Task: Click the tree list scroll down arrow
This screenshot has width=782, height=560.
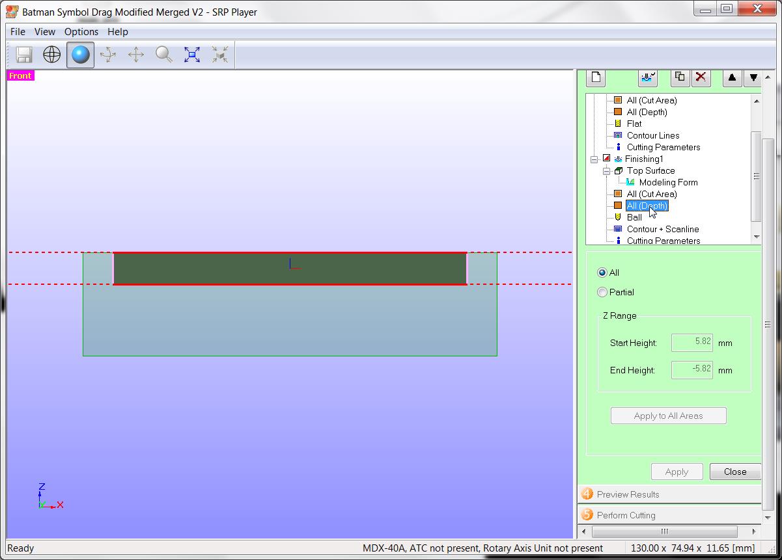Action: pos(756,237)
